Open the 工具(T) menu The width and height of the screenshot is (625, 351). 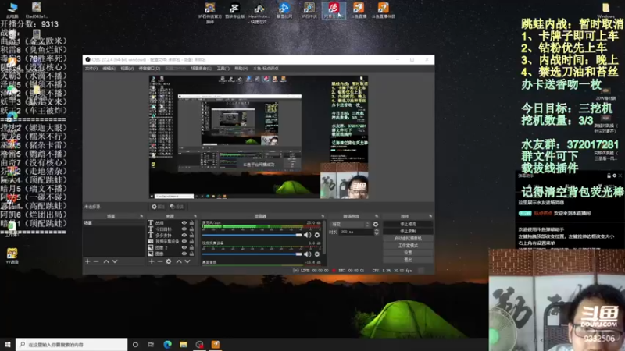click(x=223, y=69)
